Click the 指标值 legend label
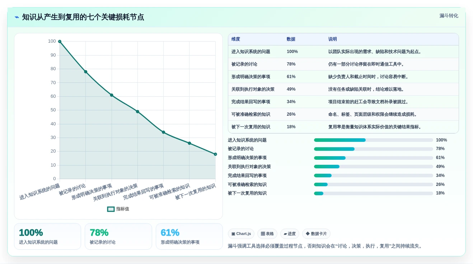 [123, 209]
